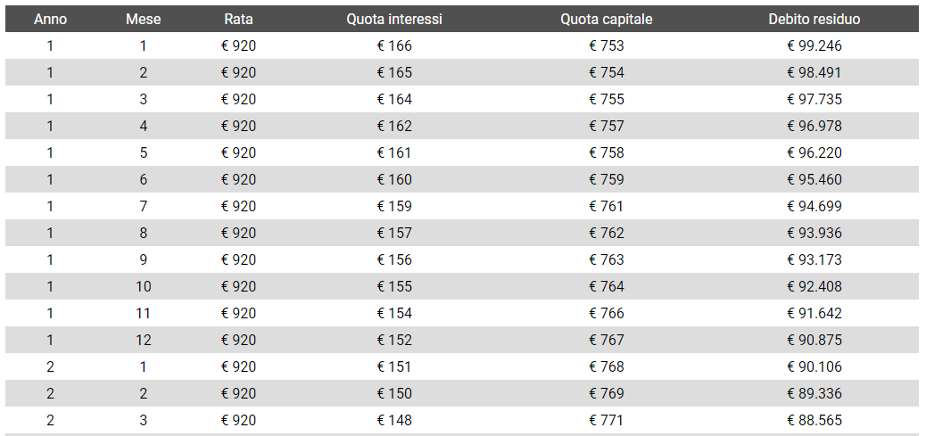Click the Debito residuo column header
Image resolution: width=926 pixels, height=436 pixels.
(814, 19)
